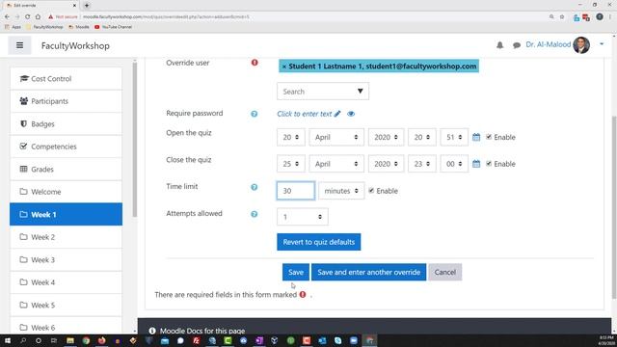Open the user Search combo box
The width and height of the screenshot is (617, 347).
pos(323,92)
